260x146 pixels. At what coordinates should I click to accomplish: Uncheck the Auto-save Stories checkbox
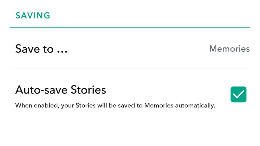tap(238, 94)
